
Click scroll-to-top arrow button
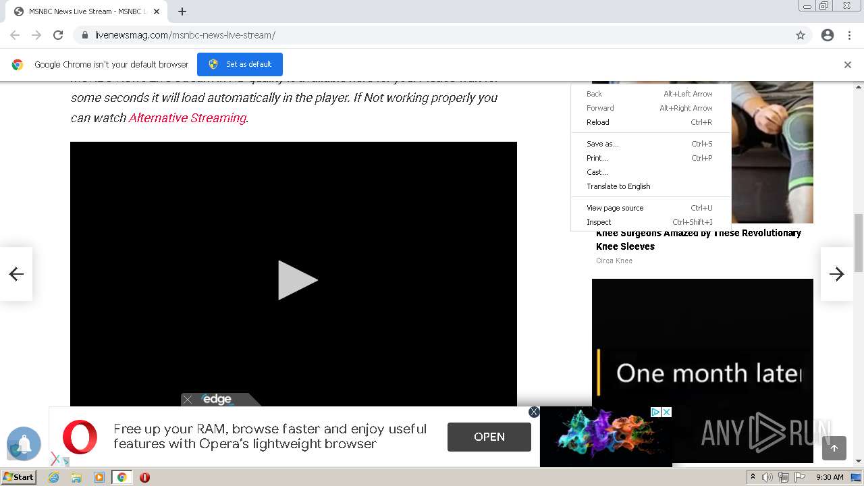point(834,448)
